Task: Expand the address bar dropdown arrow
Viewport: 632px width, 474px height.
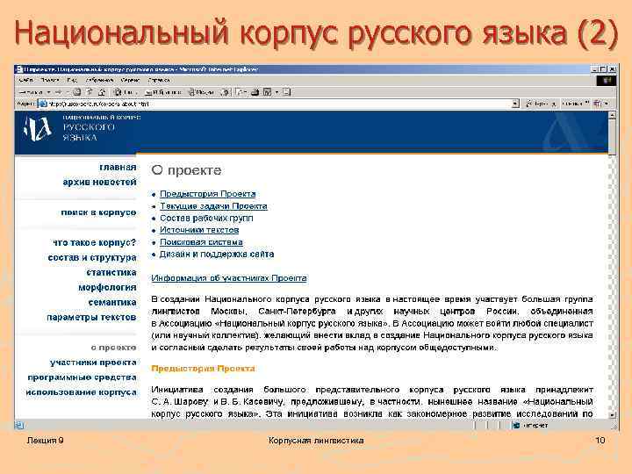Action: (515, 104)
